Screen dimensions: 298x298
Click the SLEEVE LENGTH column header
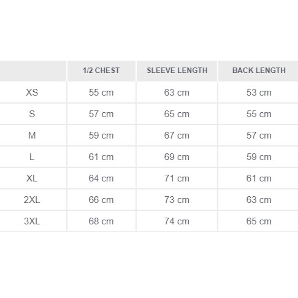click(177, 71)
